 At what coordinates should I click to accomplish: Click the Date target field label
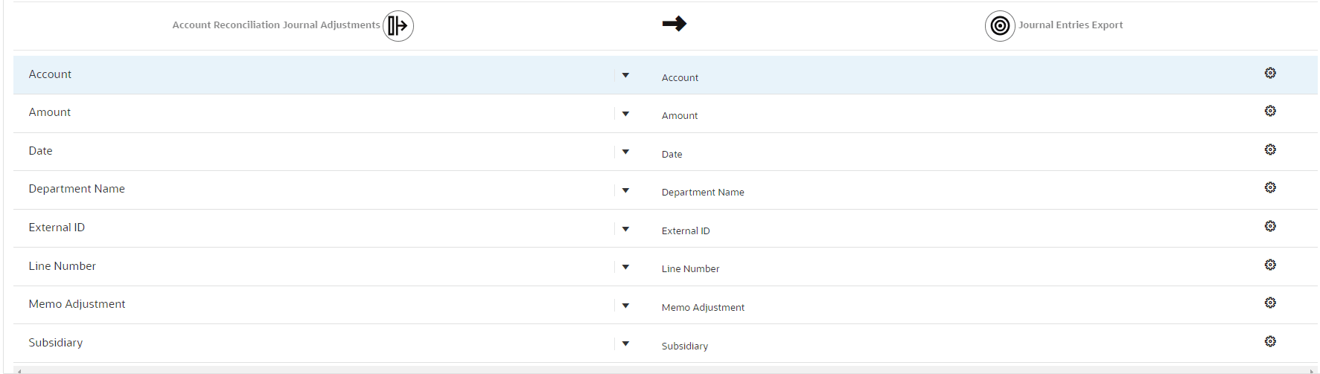click(x=672, y=154)
